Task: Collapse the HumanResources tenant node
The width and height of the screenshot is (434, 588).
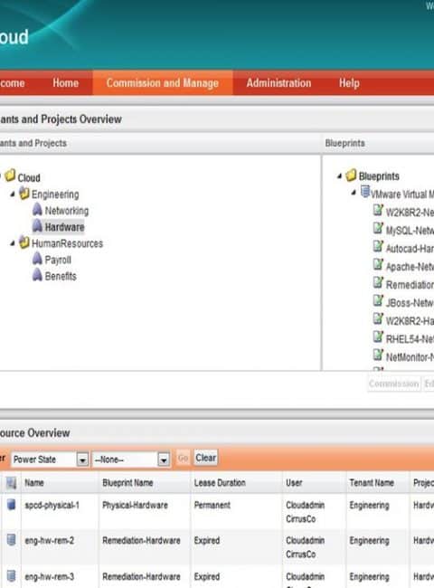Action: [x=13, y=243]
